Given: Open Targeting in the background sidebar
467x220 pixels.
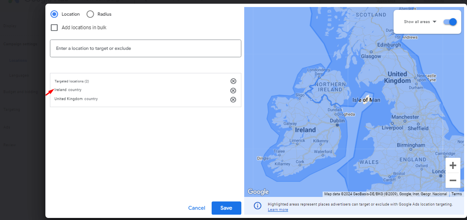Looking at the screenshot, I should [12, 110].
